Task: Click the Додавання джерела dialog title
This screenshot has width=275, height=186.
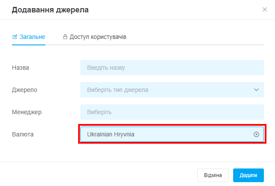Action: pyautogui.click(x=50, y=10)
